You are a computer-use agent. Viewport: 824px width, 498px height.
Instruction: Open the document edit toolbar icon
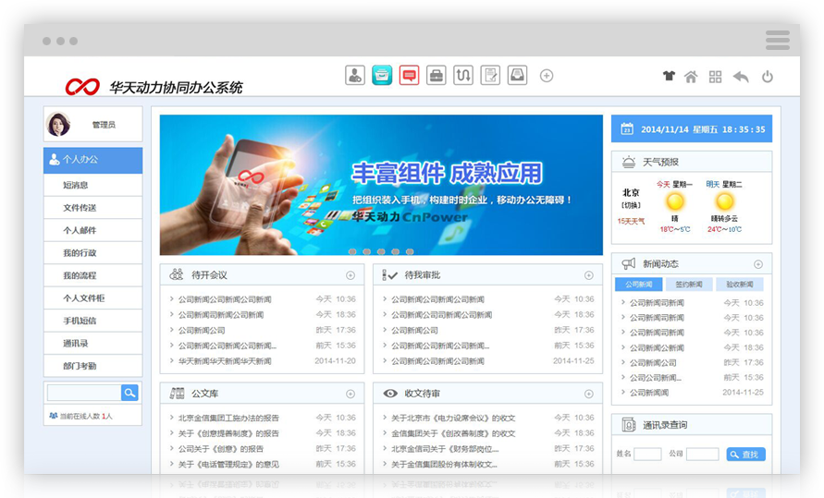click(x=490, y=76)
